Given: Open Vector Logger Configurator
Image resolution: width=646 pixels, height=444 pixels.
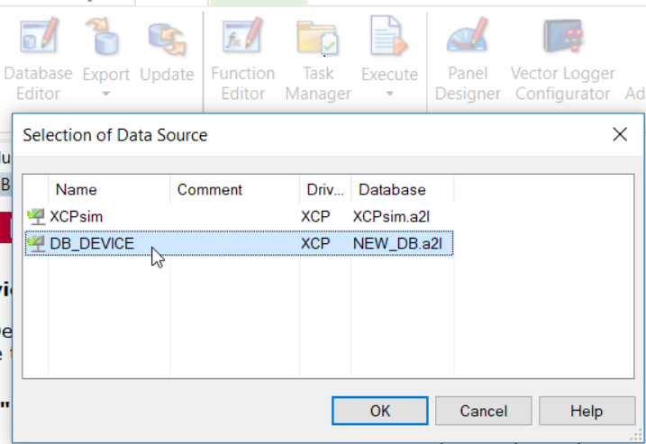Looking at the screenshot, I should pyautogui.click(x=563, y=59).
